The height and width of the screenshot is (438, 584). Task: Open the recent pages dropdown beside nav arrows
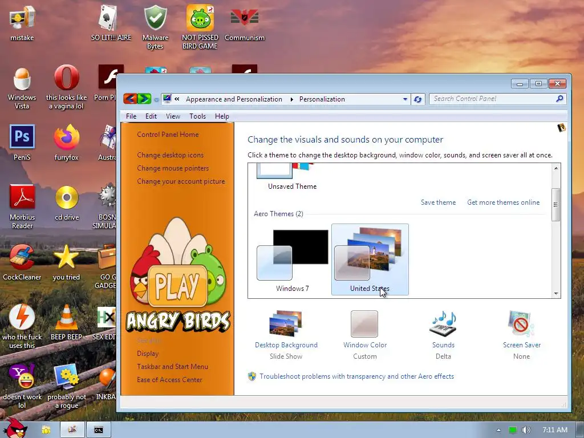point(156,99)
